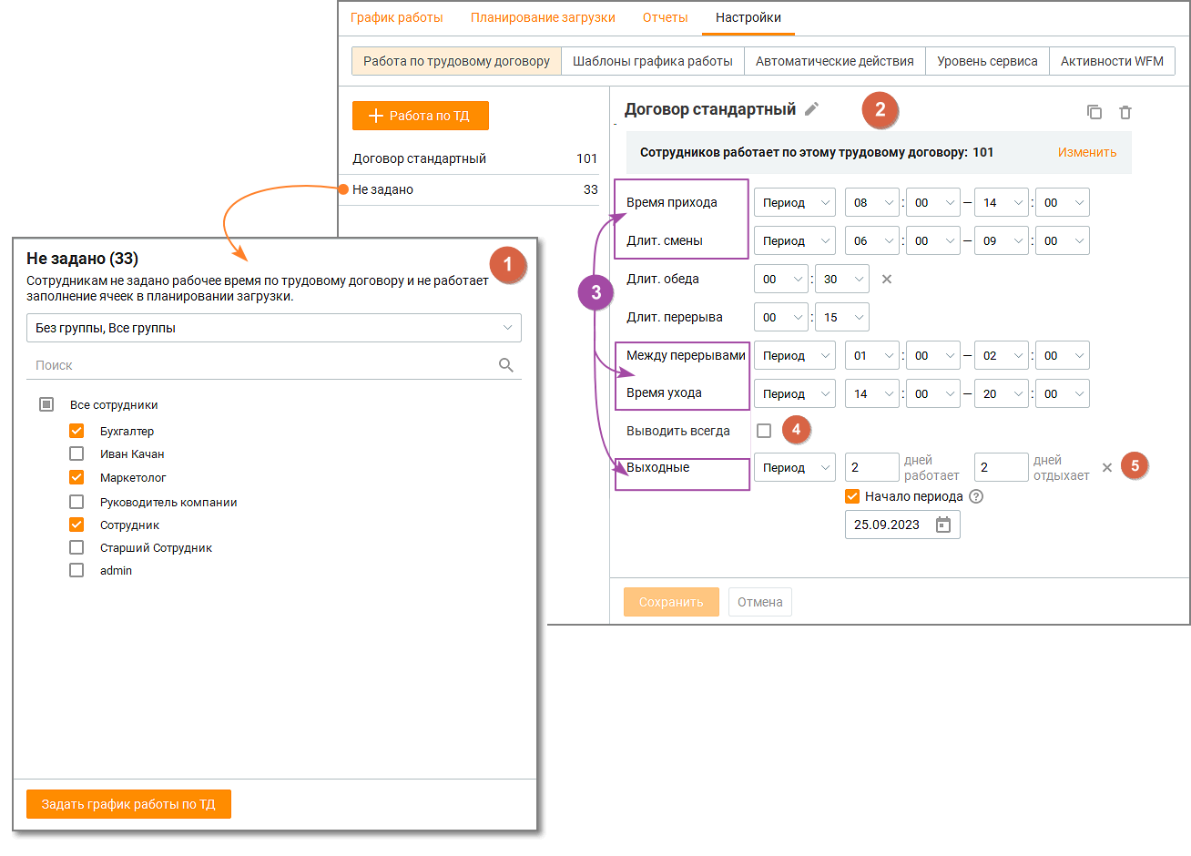Copy the contract with duplicate icon
This screenshot has height=856, width=1191.
click(1094, 112)
